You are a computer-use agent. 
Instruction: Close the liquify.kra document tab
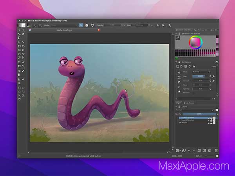coord(99,30)
